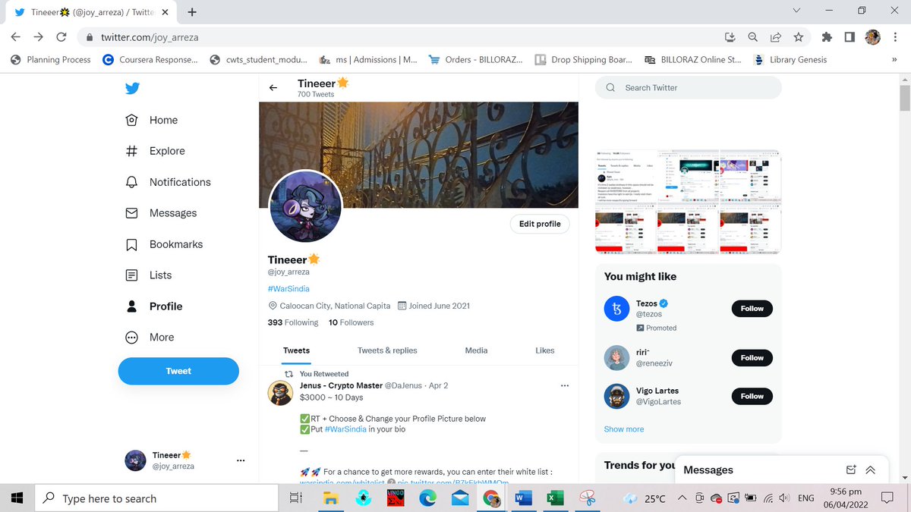911x512 pixels.
Task: Select the Tweets tab
Action: click(296, 350)
